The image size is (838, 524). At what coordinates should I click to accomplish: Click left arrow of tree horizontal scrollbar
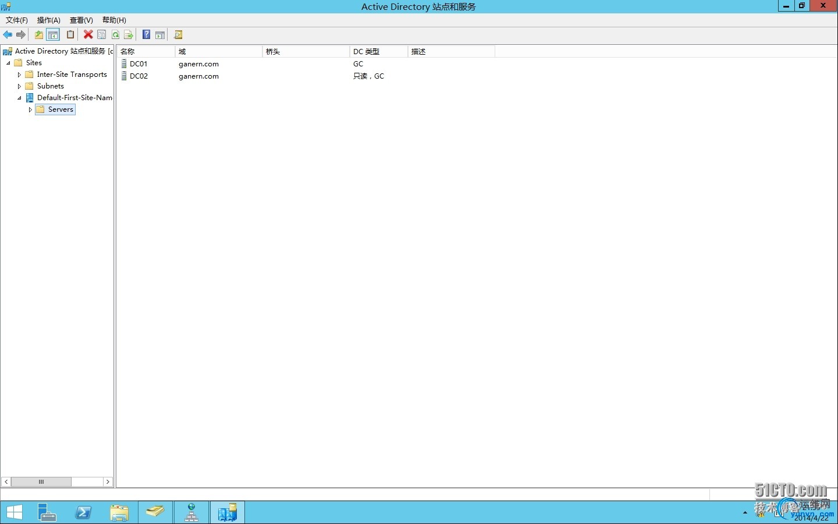click(x=6, y=481)
